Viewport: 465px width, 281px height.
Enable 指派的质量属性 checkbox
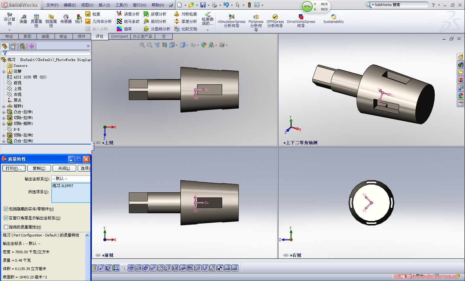pos(6,227)
